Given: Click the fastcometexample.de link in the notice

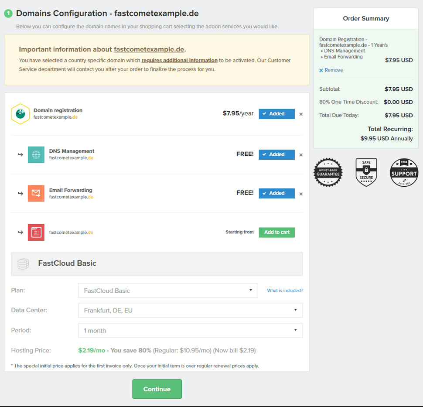Looking at the screenshot, I should click(149, 49).
